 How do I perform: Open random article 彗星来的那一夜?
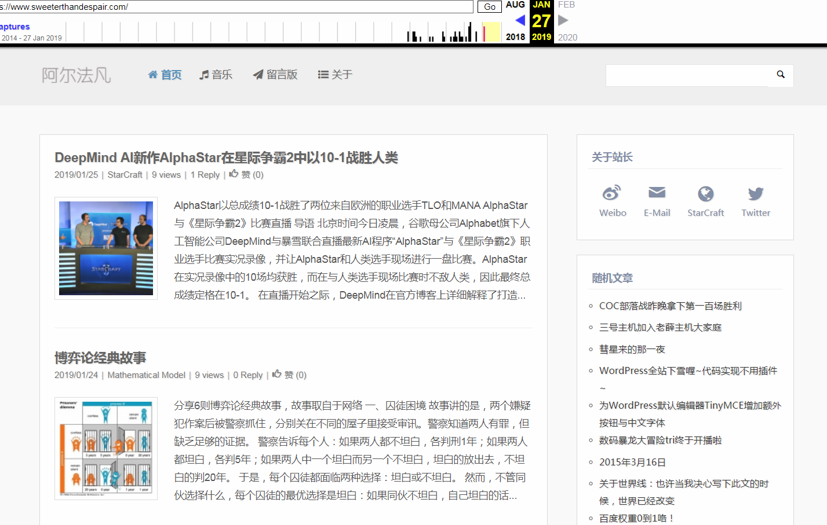point(632,349)
